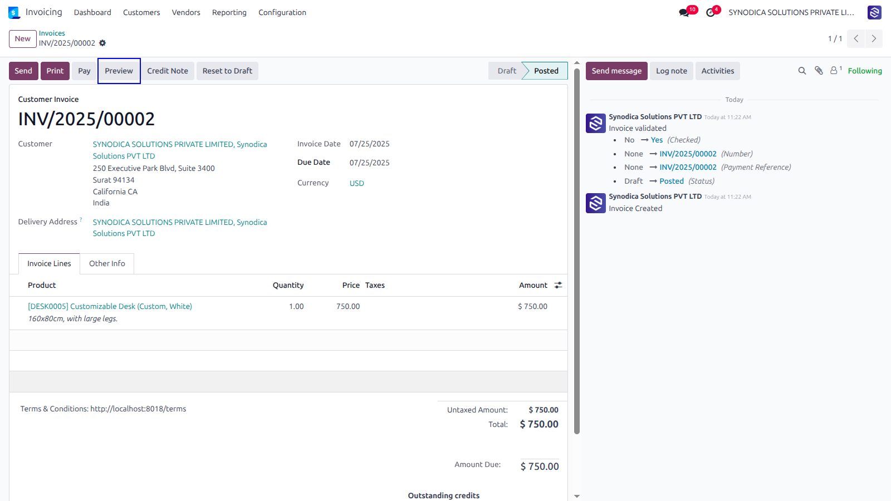Click the Amount Due value $ 750.00
This screenshot has height=501, width=891.
[540, 466]
